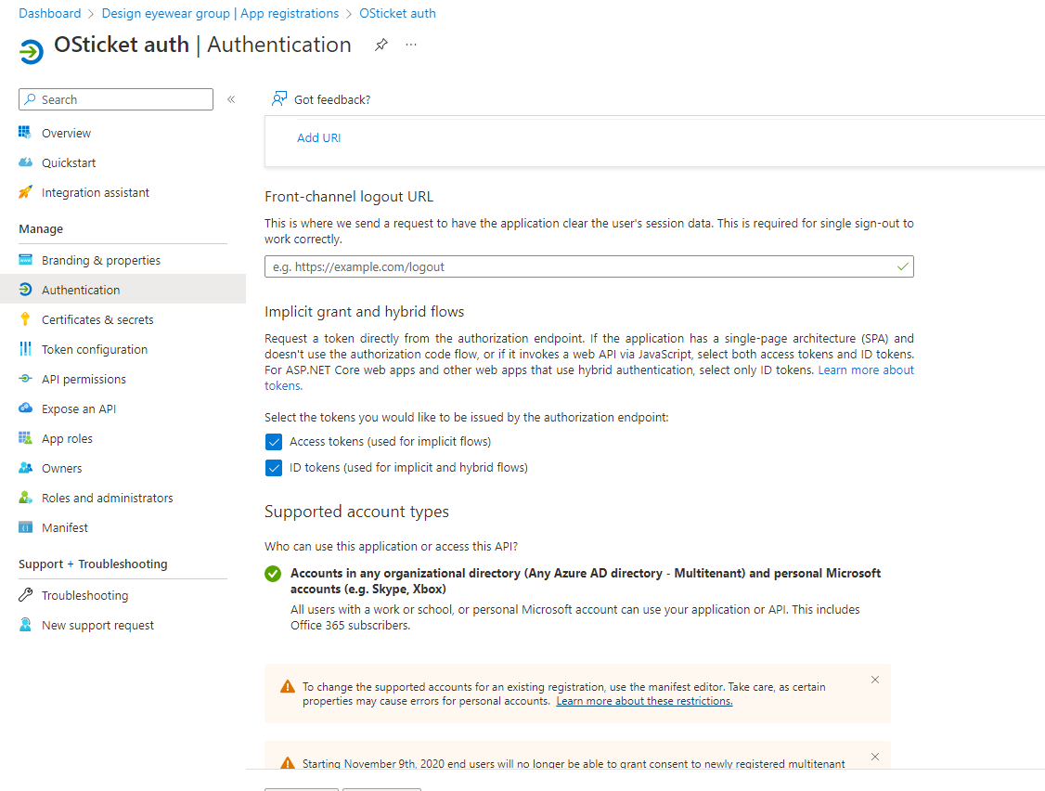Screen dimensions: 1045x791
Task: Click the Search box in the sidebar
Action: tap(116, 99)
